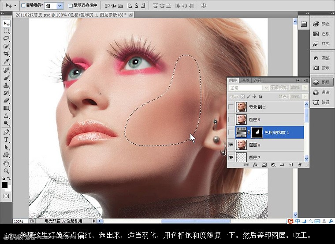335x244 pixels.
Task: Select the Type tool
Action: pos(6,139)
